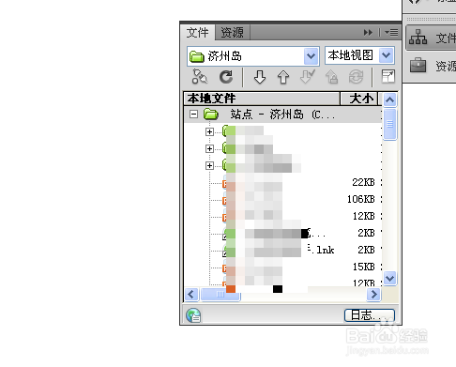
Task: Collapse panel with double-arrow icon
Action: coord(368,33)
